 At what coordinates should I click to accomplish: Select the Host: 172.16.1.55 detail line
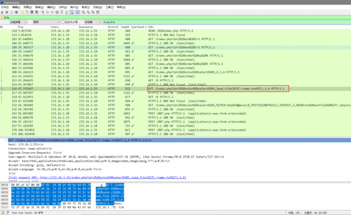point(26,145)
